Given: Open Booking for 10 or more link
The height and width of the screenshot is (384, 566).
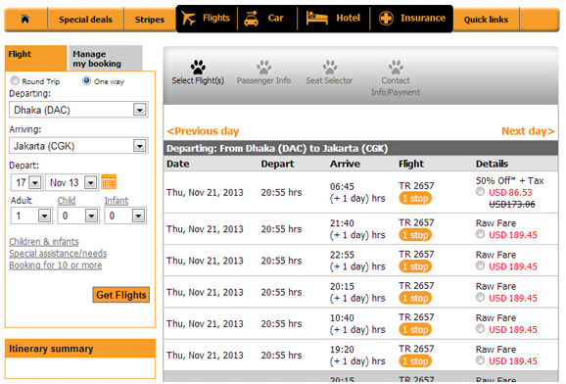Looking at the screenshot, I should click(x=56, y=265).
